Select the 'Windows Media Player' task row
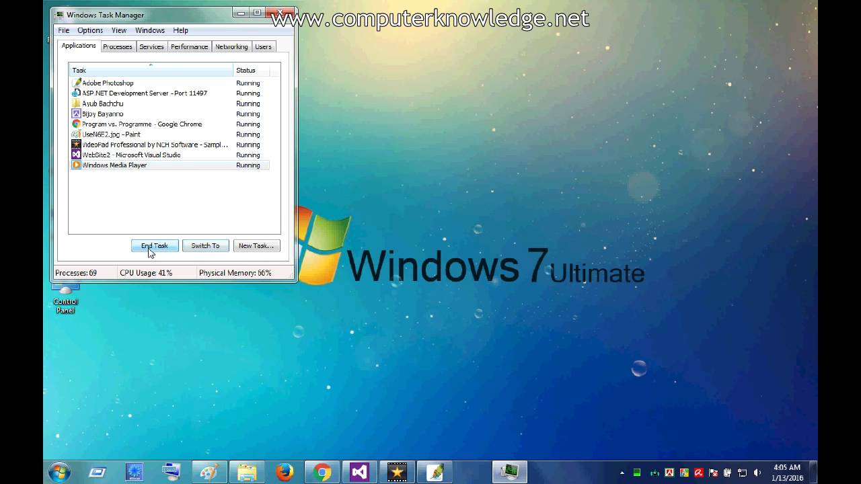861x484 pixels. [x=170, y=165]
